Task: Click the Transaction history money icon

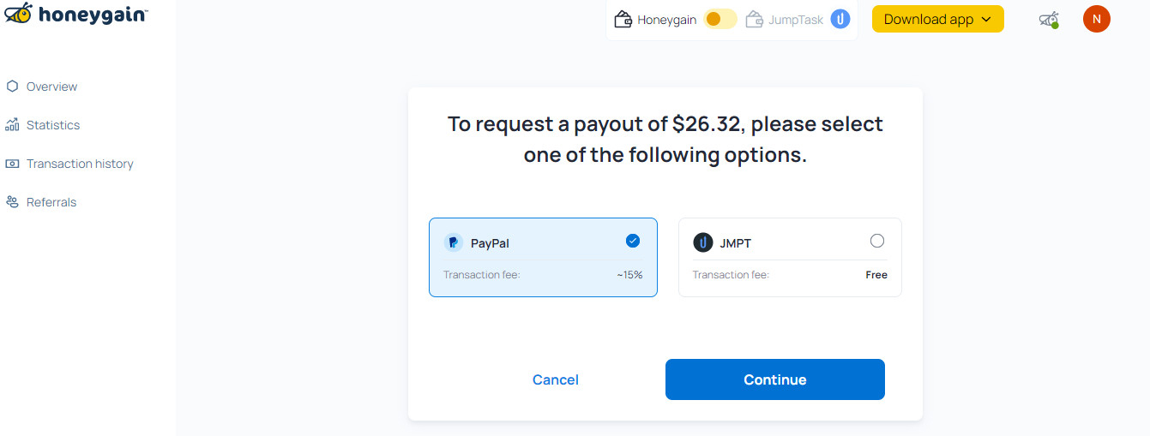Action: (12, 164)
